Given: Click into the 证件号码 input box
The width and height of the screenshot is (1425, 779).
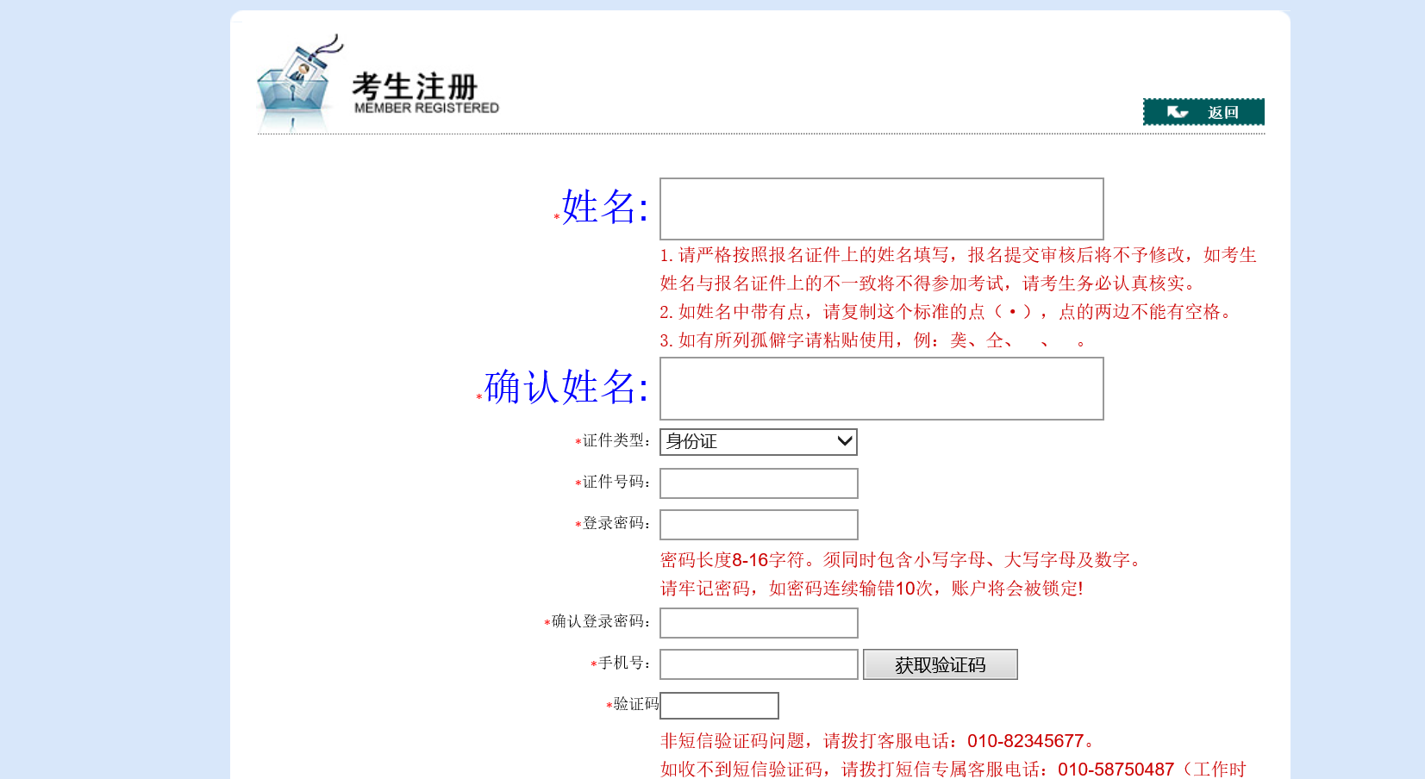Looking at the screenshot, I should 759,483.
